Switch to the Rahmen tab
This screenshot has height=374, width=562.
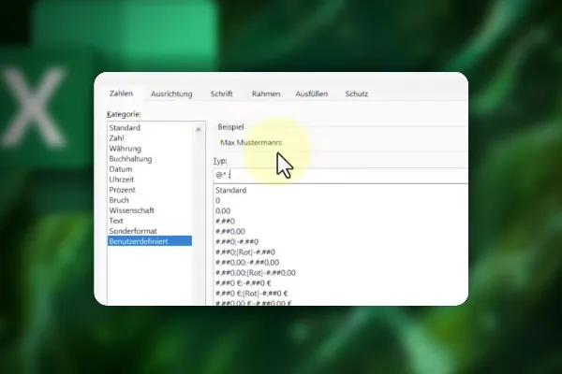266,93
